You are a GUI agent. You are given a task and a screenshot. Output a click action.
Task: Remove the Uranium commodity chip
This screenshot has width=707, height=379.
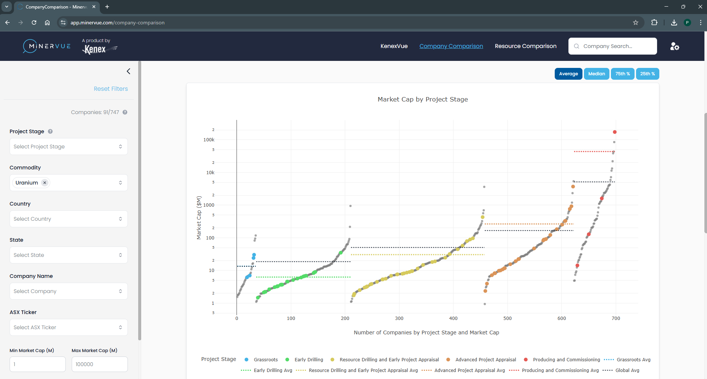point(45,183)
